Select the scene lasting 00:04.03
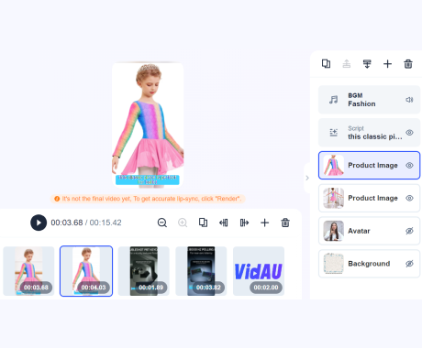The height and width of the screenshot is (348, 422). [x=86, y=271]
